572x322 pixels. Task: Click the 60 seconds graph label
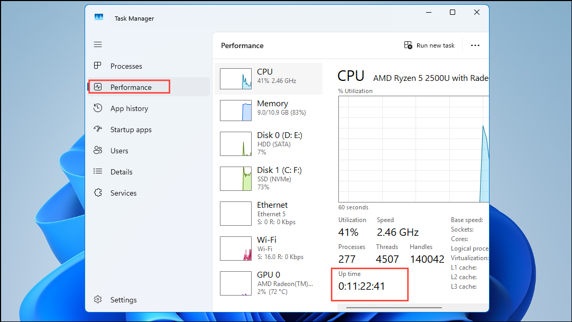pyautogui.click(x=353, y=207)
